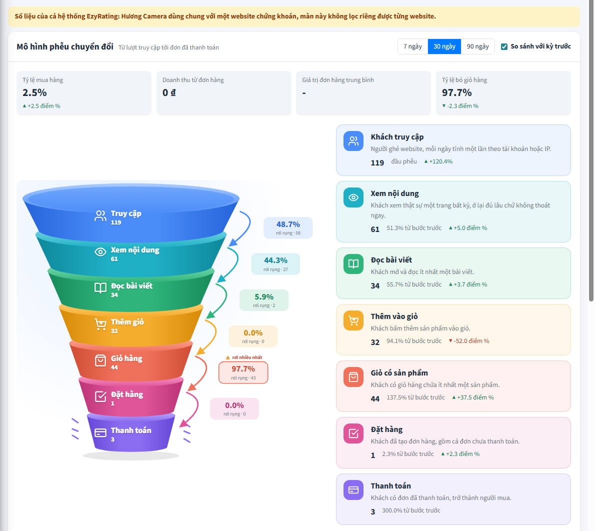Click the +2.5 điểm % change under Tỷ lệ mua hàng

click(x=41, y=106)
